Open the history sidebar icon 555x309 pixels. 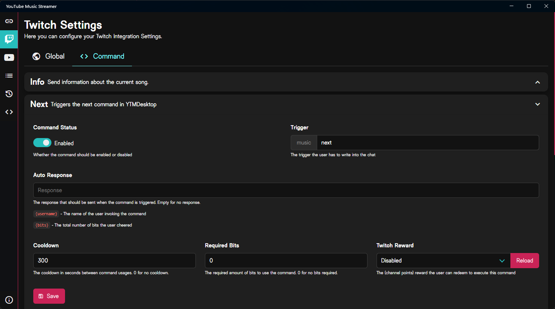[x=9, y=94]
